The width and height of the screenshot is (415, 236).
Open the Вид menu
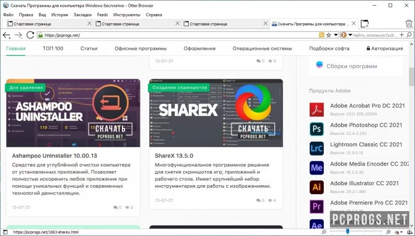(42, 15)
